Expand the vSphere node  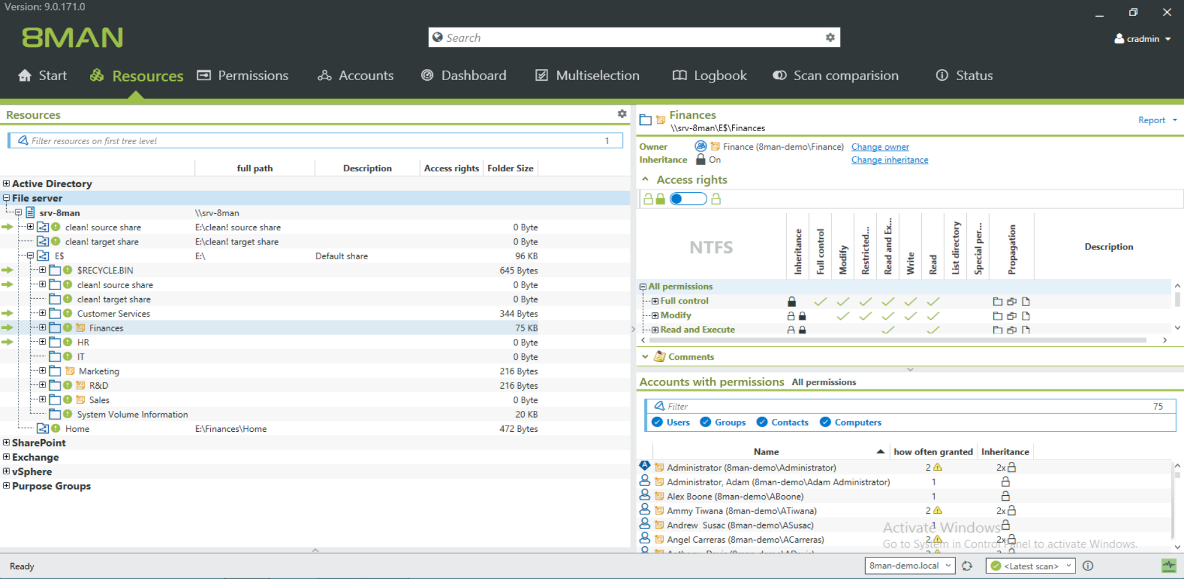[x=6, y=471]
